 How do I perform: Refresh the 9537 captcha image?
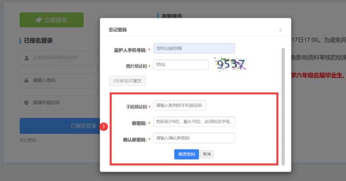[x=230, y=64]
